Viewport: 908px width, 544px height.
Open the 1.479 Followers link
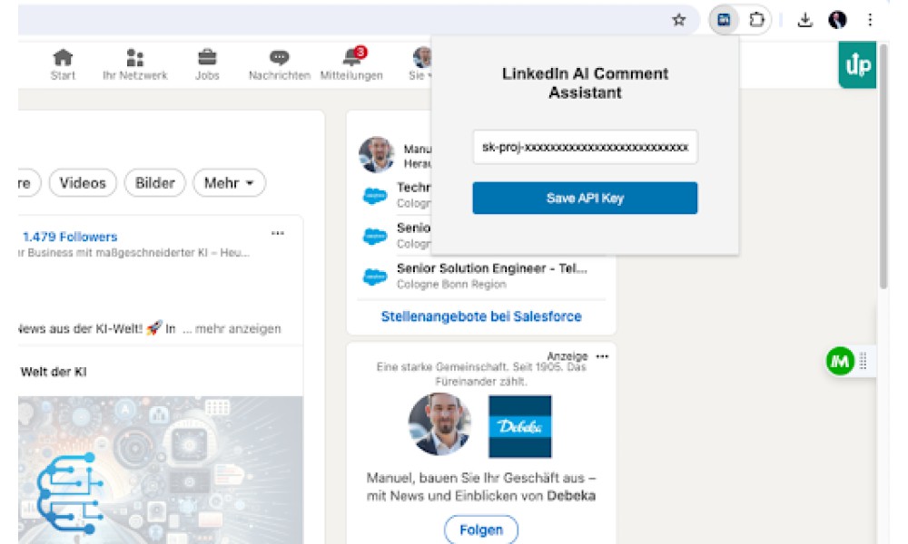click(70, 237)
